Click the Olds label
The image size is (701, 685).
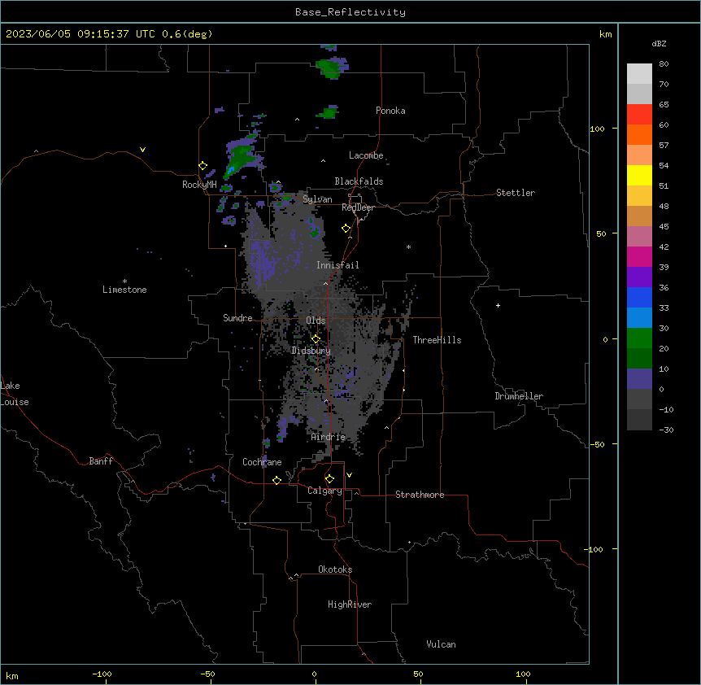tap(316, 321)
